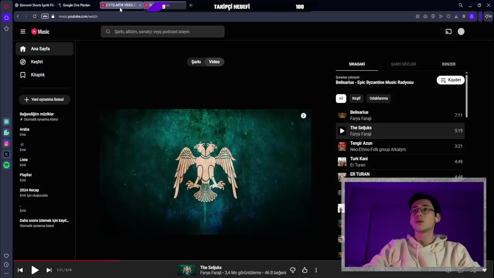Click the song search field
This screenshot has height=278, width=494.
point(162,32)
